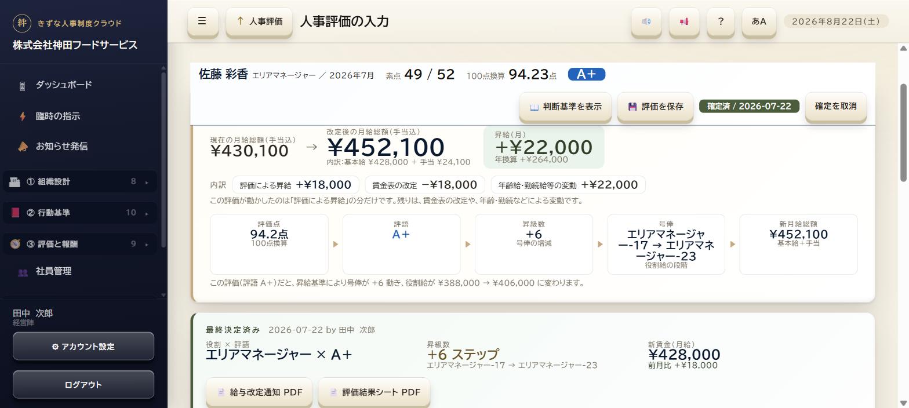Screen dimensions: 909x408
Task: Click the megaphone announcement icon
Action: coord(684,21)
